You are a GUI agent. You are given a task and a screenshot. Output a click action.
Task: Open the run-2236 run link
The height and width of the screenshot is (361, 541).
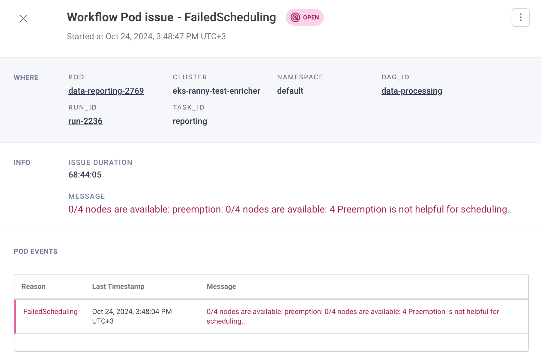coord(85,121)
